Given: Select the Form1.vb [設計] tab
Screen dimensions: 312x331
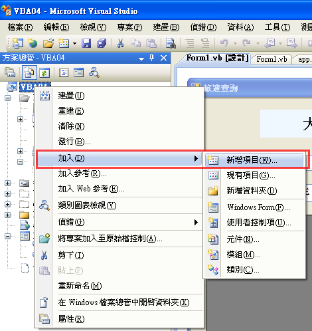Looking at the screenshot, I should click(x=217, y=58).
